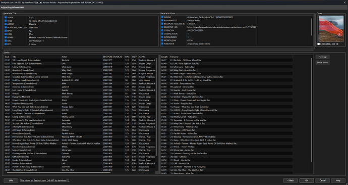348x185 pixels.
Task: Select track row 'Mon Amour (Extendedmix)'
Action: point(80,74)
